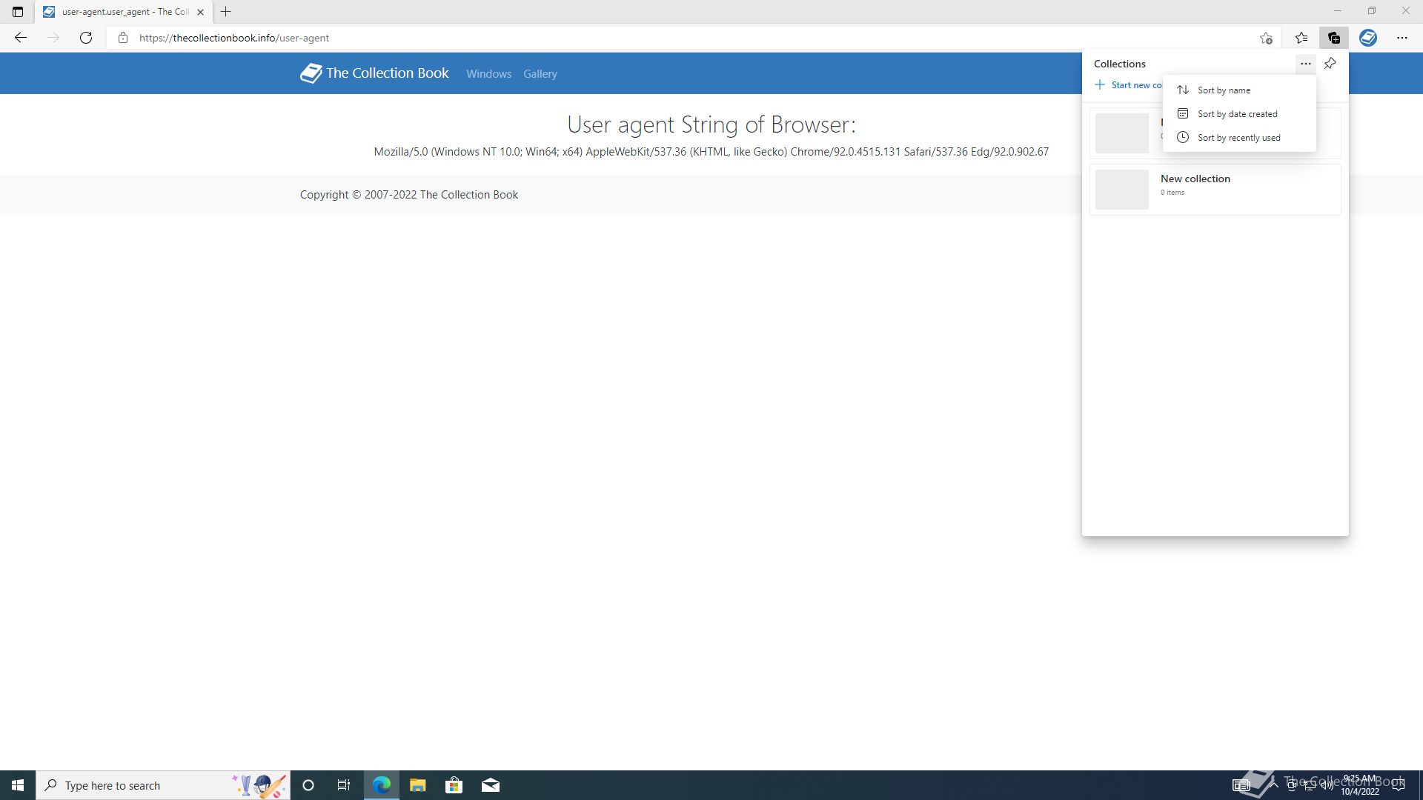Reload the page with Refresh icon
The width and height of the screenshot is (1423, 800).
(86, 38)
